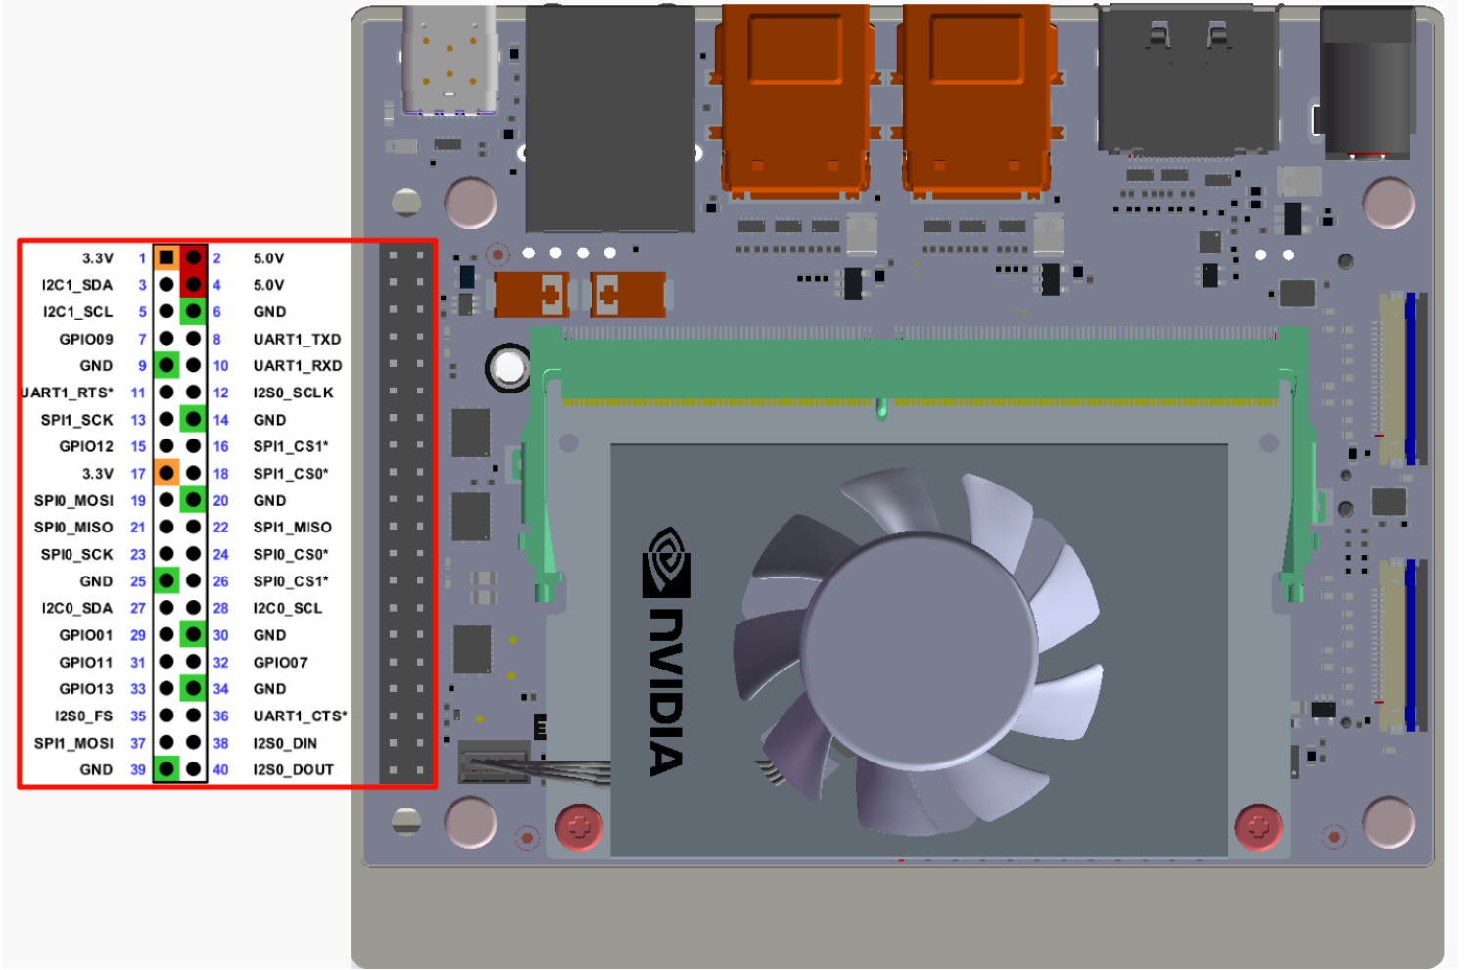This screenshot has width=1467, height=970.
Task: Click the left orange USB port
Action: pyautogui.click(x=794, y=98)
